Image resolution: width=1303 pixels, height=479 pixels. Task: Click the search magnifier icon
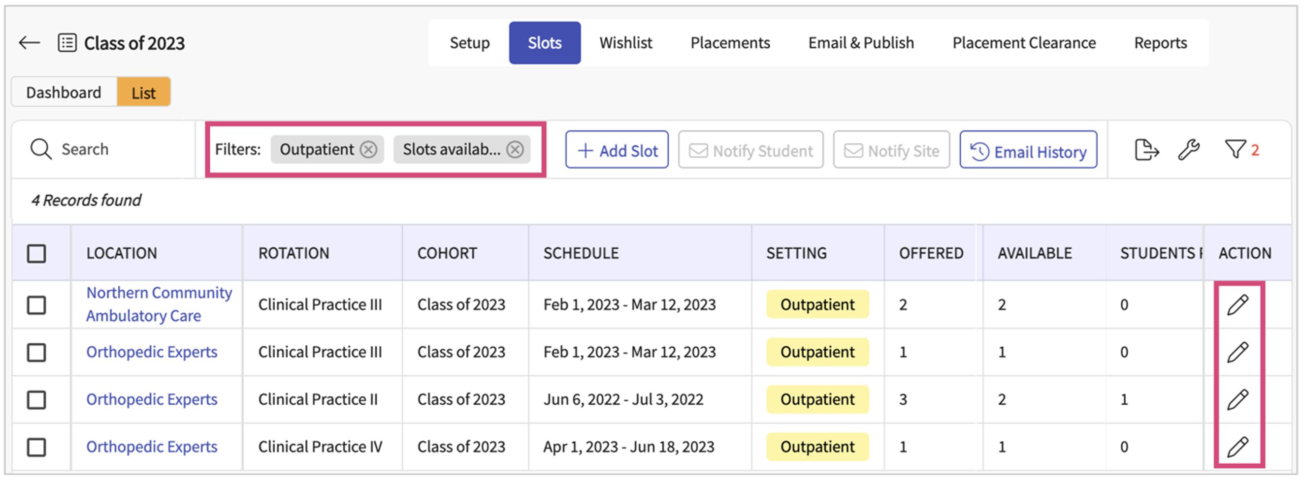coord(40,150)
